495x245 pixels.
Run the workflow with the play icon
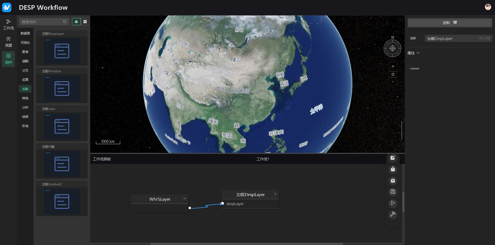393,203
